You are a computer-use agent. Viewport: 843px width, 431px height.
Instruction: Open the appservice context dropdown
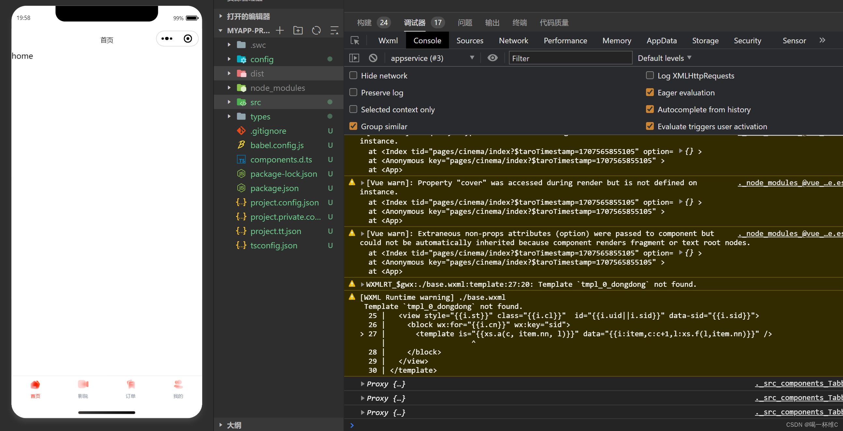coord(432,58)
